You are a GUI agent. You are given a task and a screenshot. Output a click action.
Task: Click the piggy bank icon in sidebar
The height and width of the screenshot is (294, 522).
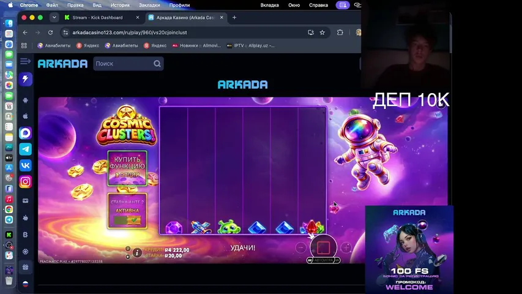[x=25, y=217]
